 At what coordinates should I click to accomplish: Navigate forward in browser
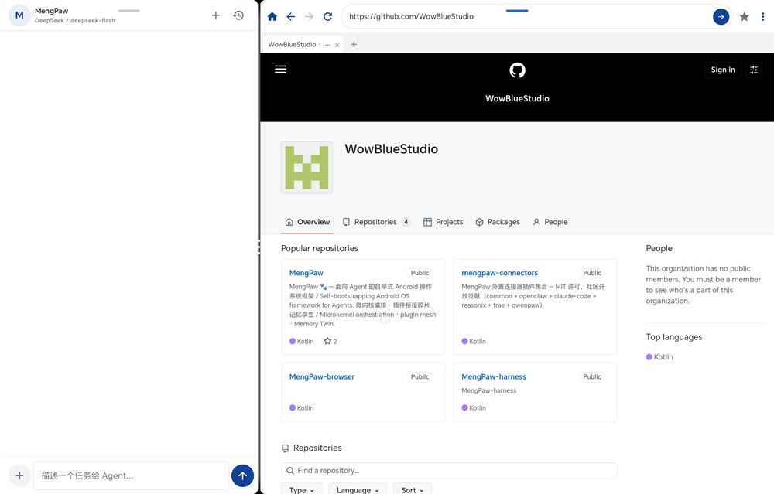click(x=309, y=16)
